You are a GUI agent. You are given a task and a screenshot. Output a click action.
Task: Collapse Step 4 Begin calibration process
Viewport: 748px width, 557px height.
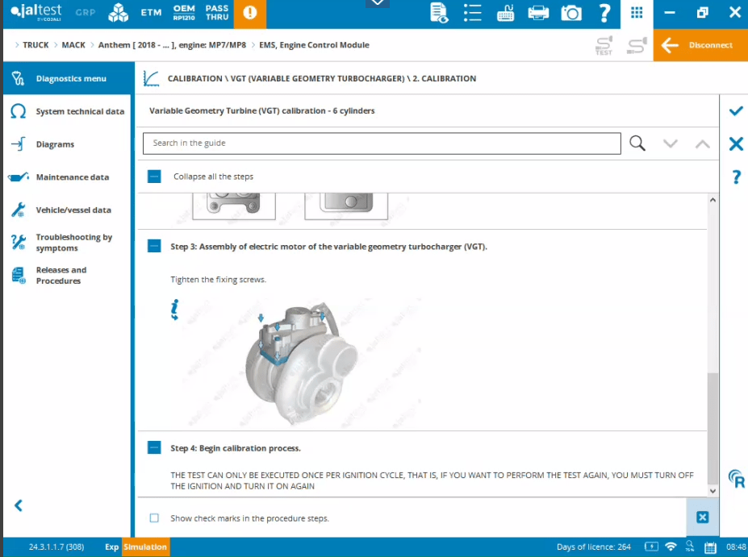[x=154, y=447]
